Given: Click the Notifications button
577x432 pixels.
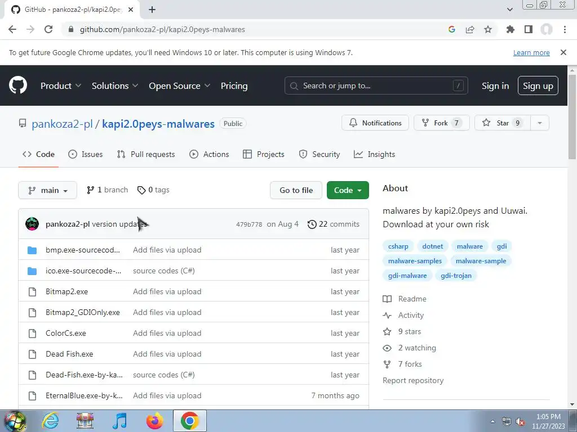Looking at the screenshot, I should (375, 123).
